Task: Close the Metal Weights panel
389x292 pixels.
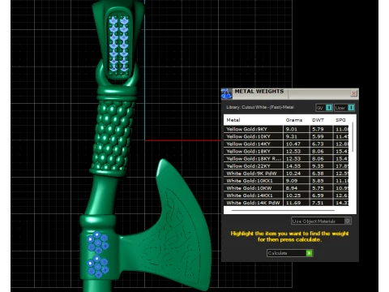Action: coord(353,93)
